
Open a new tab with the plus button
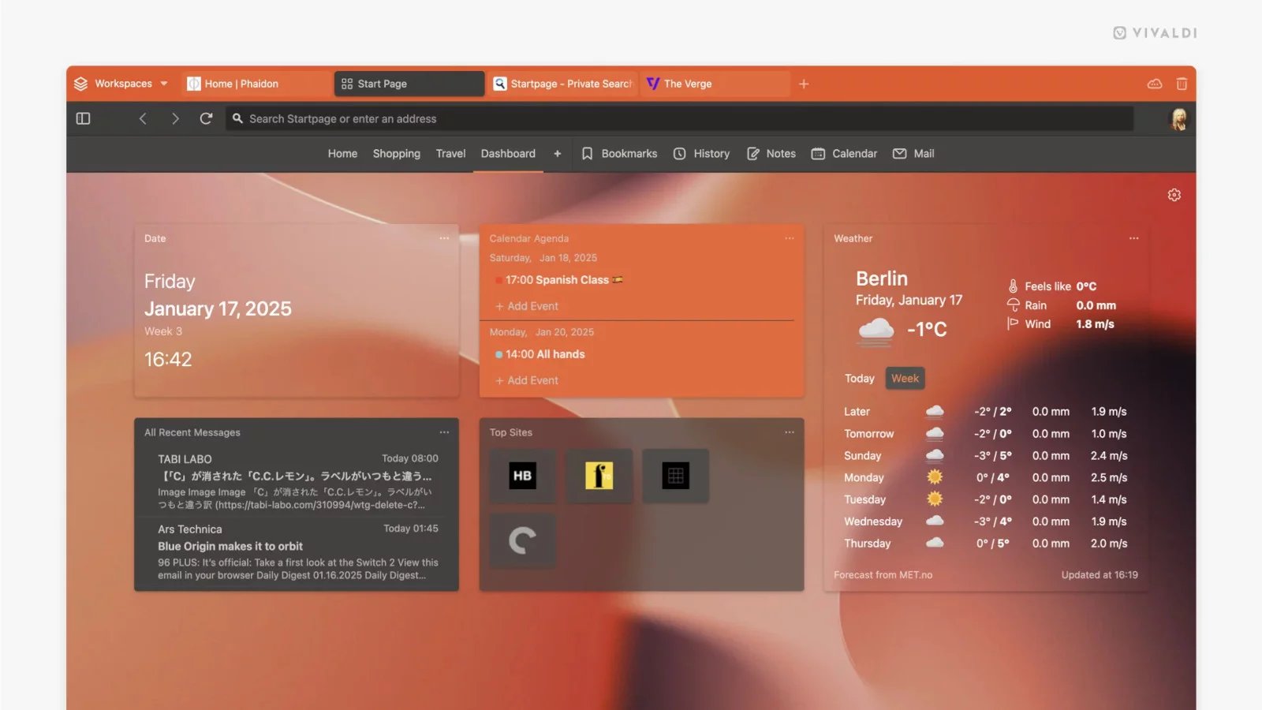click(803, 84)
